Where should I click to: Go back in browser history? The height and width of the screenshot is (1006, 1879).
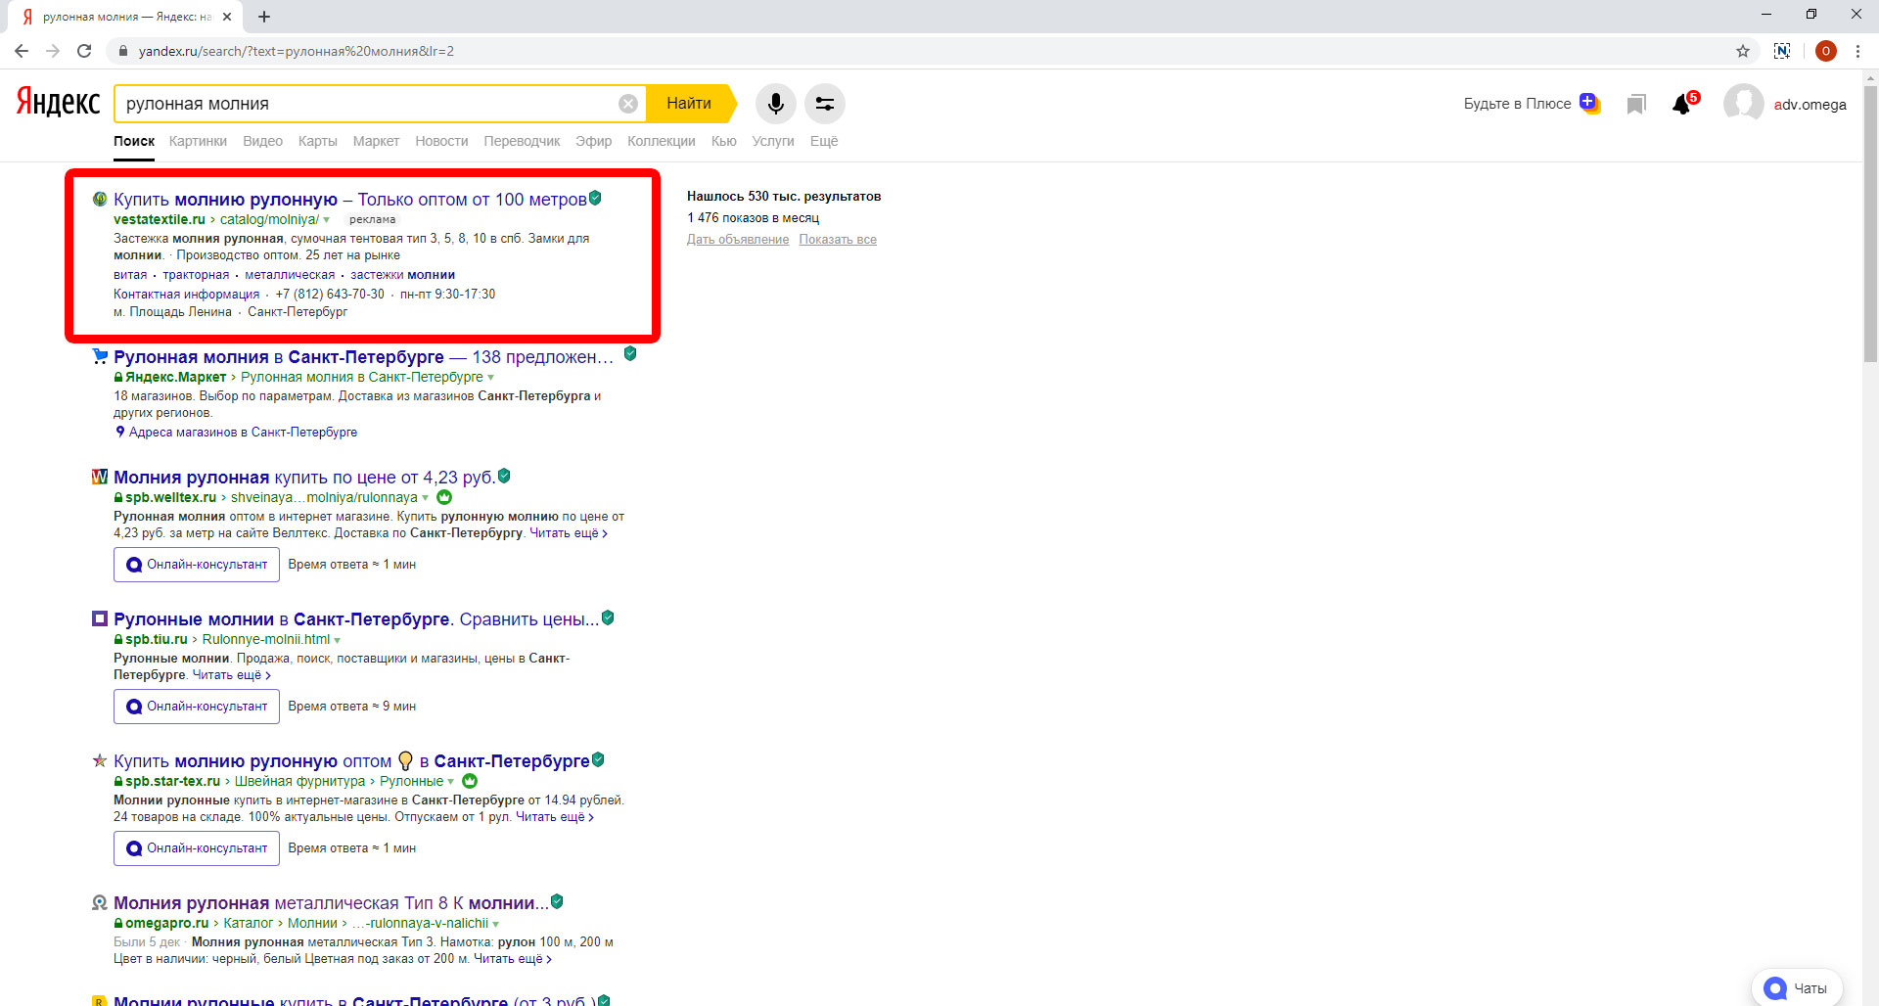[x=22, y=51]
